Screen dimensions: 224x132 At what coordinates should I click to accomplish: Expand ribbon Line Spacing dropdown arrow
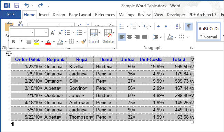click(x=161, y=37)
